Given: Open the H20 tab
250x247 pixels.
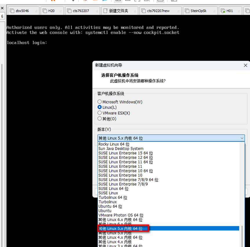Looking at the screenshot, I should pos(52,11).
